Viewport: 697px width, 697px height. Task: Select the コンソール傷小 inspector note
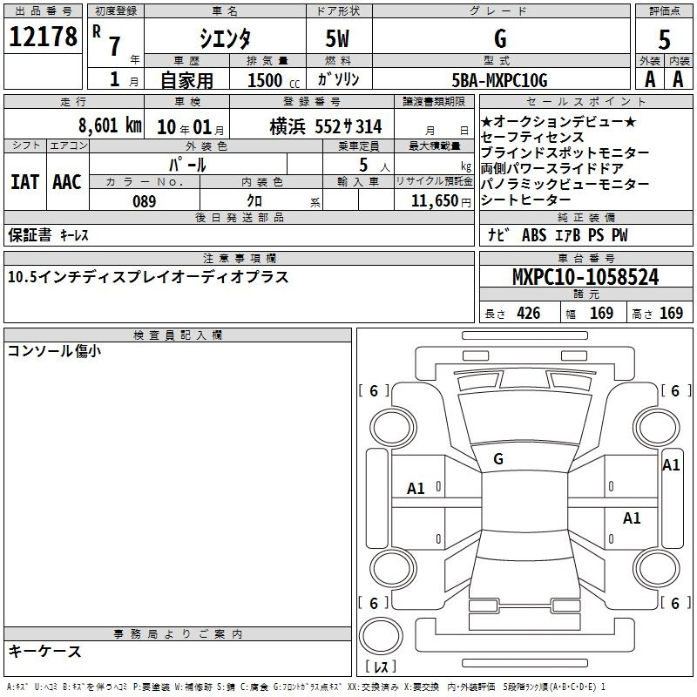coord(54,351)
